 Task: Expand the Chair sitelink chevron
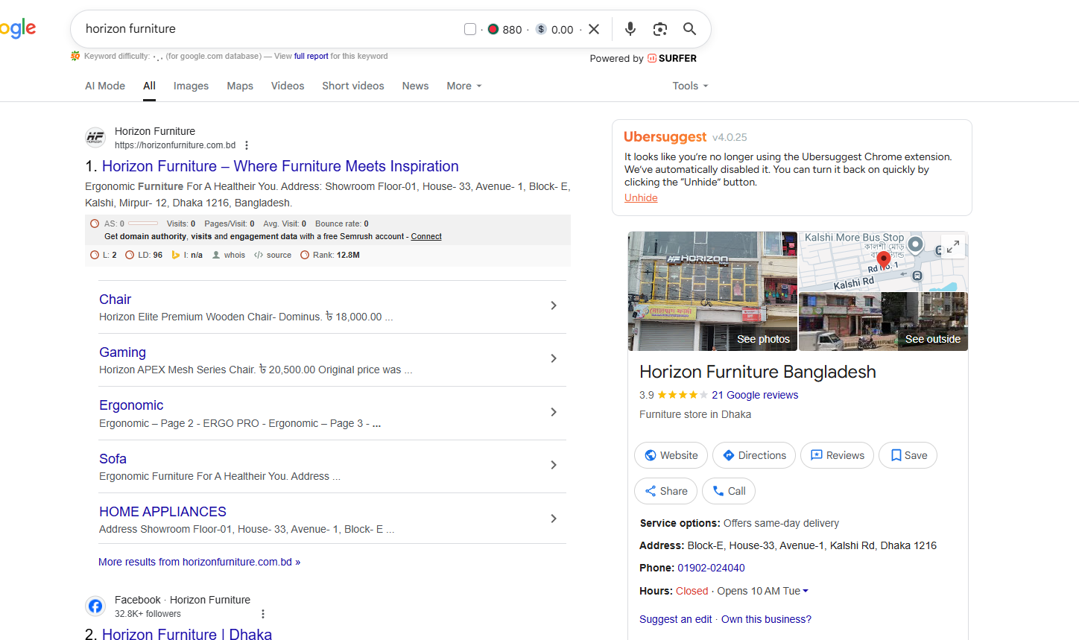coord(553,305)
